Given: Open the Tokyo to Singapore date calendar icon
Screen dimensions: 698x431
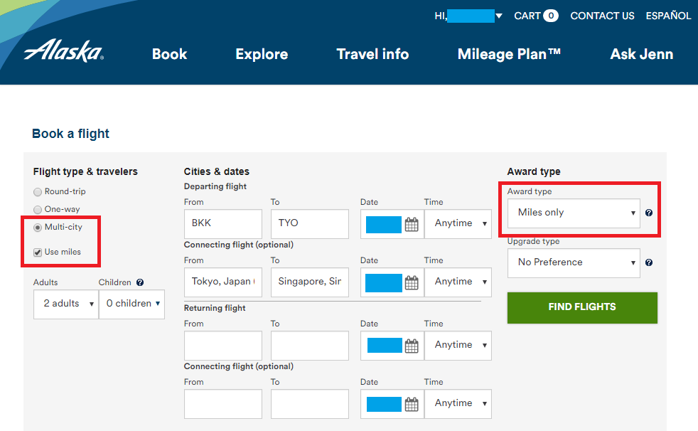Looking at the screenshot, I should (x=412, y=283).
